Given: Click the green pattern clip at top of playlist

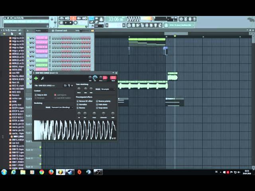Looking at the screenshot, I should pos(147,39).
